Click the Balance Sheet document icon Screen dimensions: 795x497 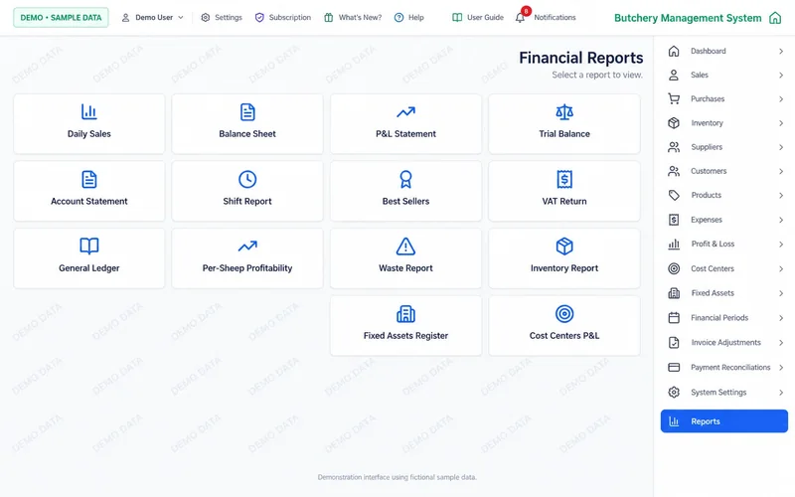247,111
